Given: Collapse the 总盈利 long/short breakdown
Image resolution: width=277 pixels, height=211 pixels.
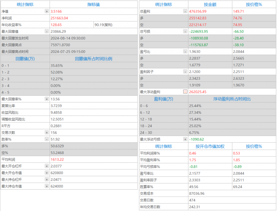Looking at the screenshot, I should coord(185,11).
